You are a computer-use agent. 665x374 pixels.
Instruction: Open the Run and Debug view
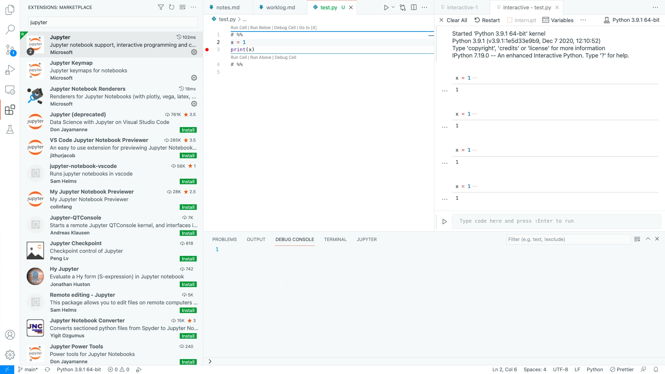(10, 70)
